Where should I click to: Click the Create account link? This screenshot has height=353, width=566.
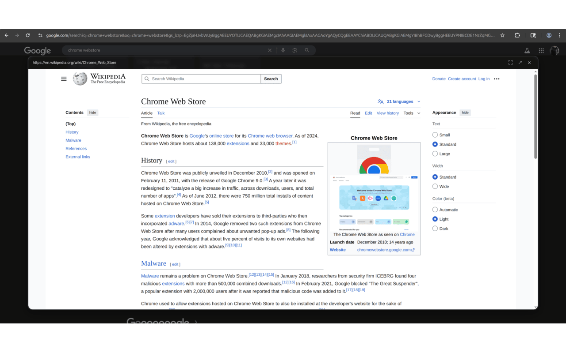click(462, 79)
